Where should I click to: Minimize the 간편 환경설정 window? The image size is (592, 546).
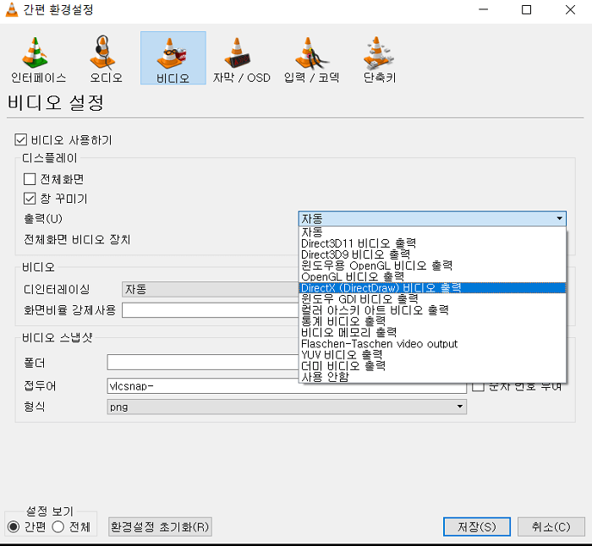[483, 9]
